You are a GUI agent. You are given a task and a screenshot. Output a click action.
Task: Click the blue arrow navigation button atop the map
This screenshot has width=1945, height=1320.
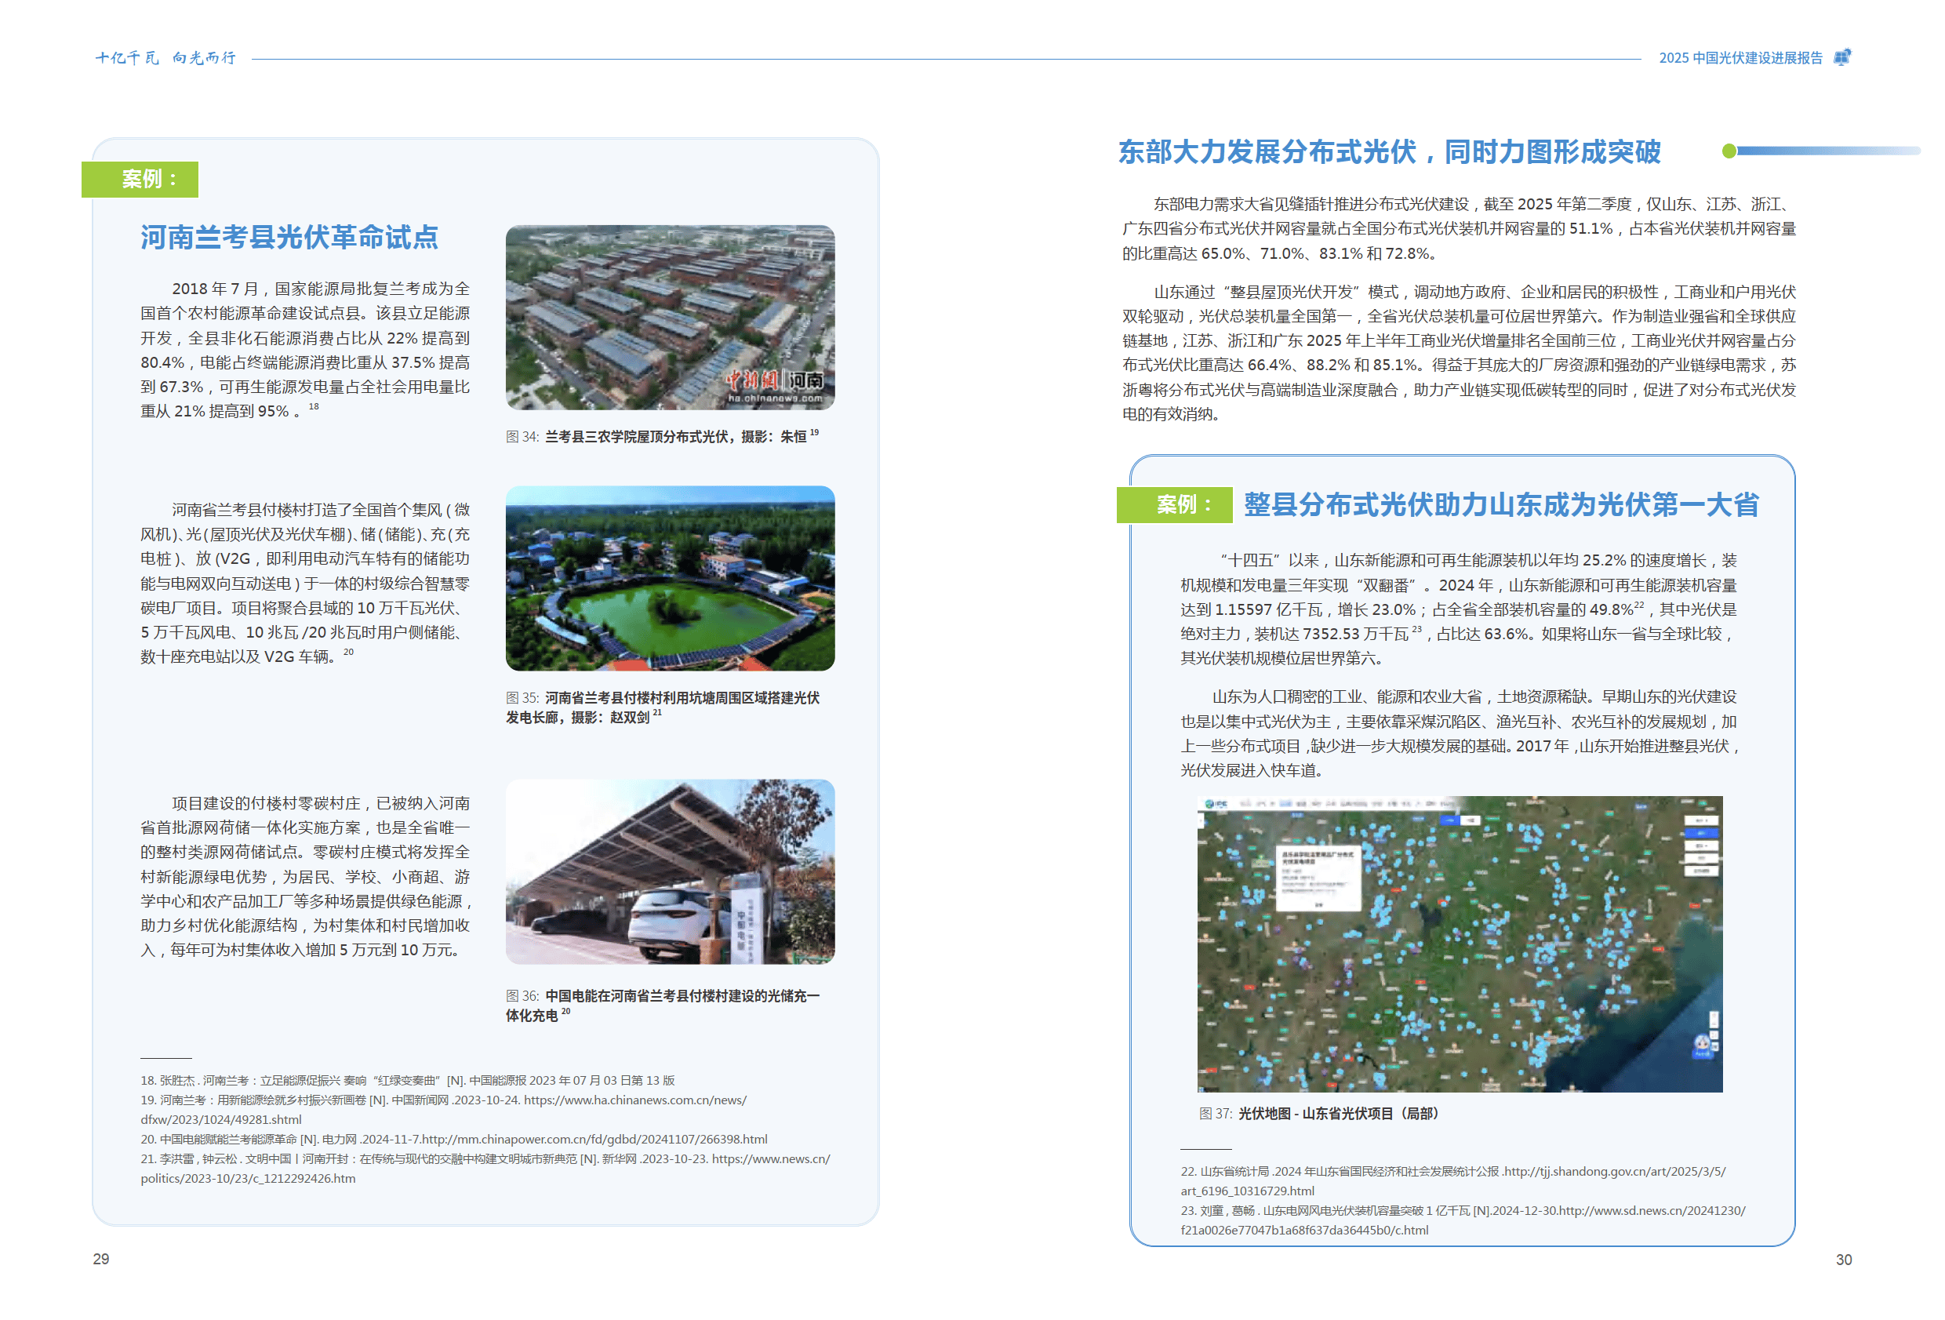click(1451, 820)
